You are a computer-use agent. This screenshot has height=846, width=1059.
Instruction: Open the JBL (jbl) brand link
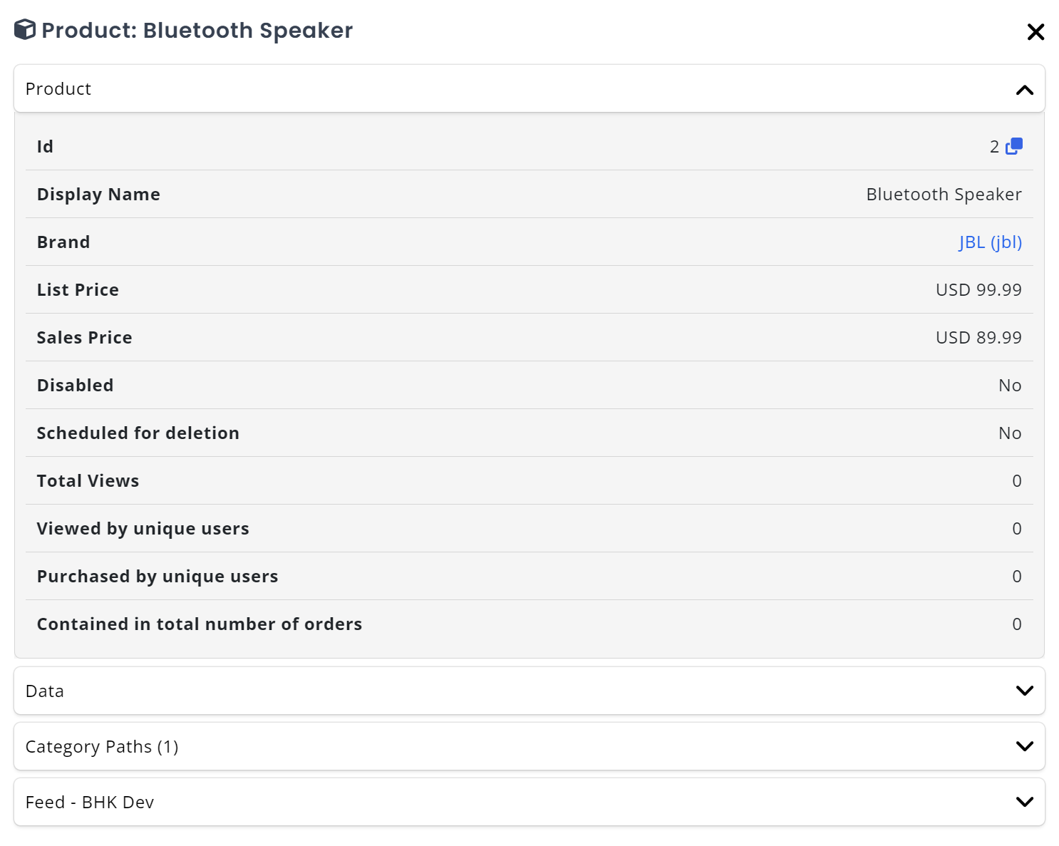click(x=990, y=242)
